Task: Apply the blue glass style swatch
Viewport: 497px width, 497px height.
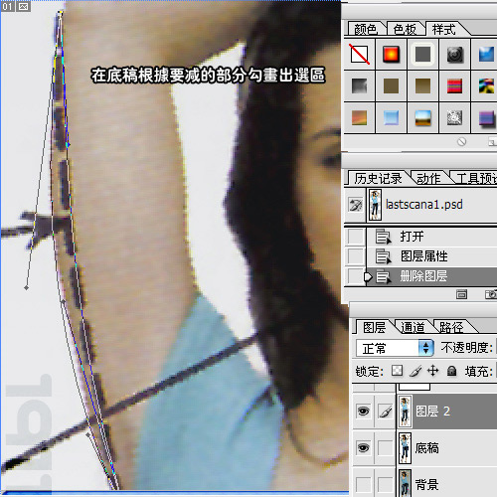Action: (x=486, y=55)
